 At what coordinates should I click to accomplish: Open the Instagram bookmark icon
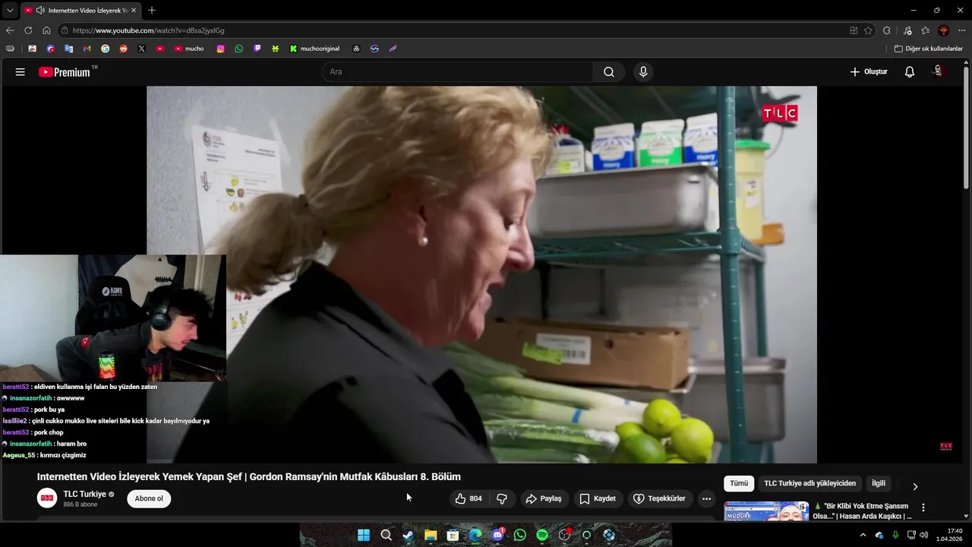[x=220, y=49]
